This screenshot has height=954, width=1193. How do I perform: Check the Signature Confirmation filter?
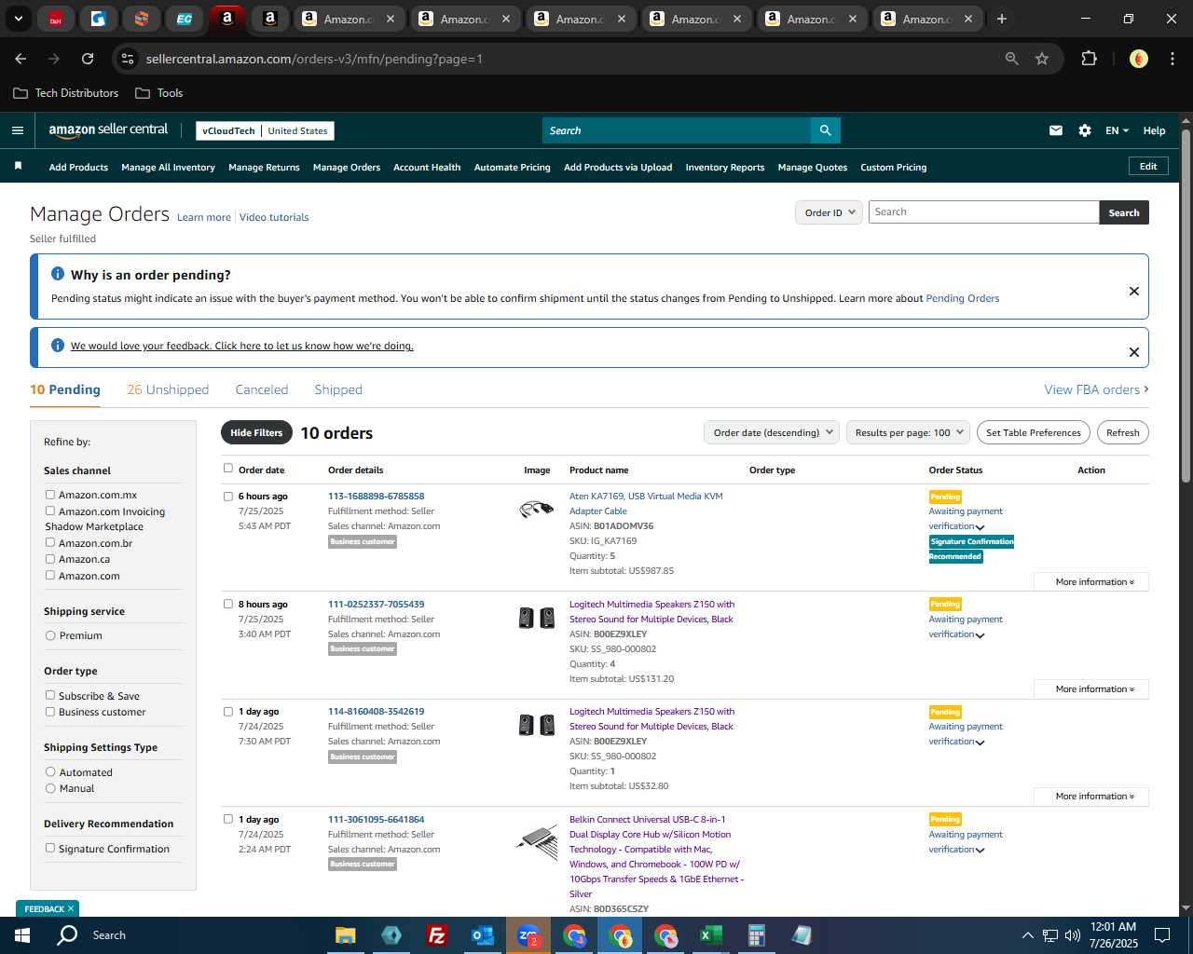coord(50,848)
